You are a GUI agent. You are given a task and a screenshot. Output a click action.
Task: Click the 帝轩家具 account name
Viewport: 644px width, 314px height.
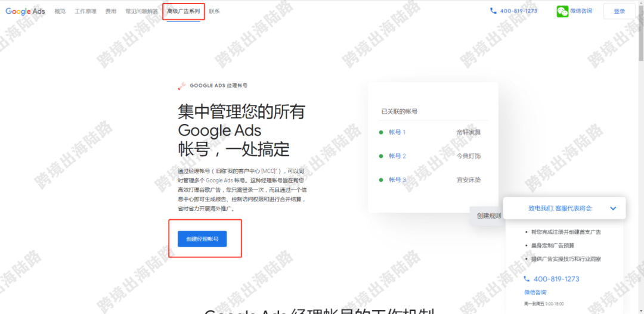[x=469, y=132]
